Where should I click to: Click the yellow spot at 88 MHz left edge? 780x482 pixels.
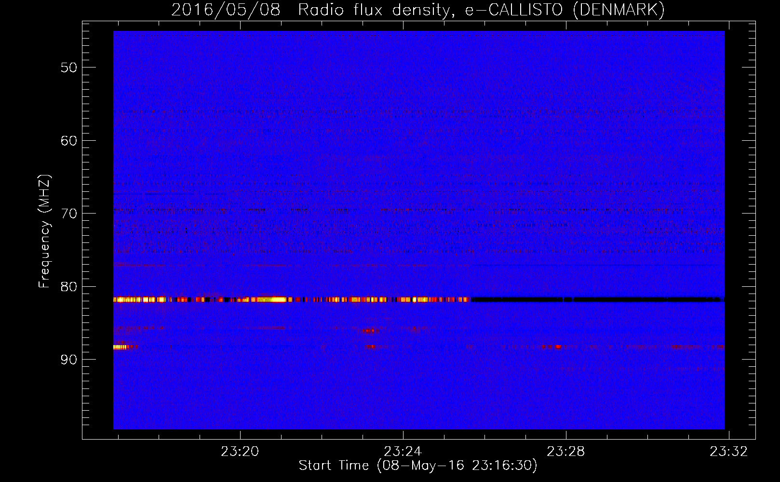(x=121, y=347)
